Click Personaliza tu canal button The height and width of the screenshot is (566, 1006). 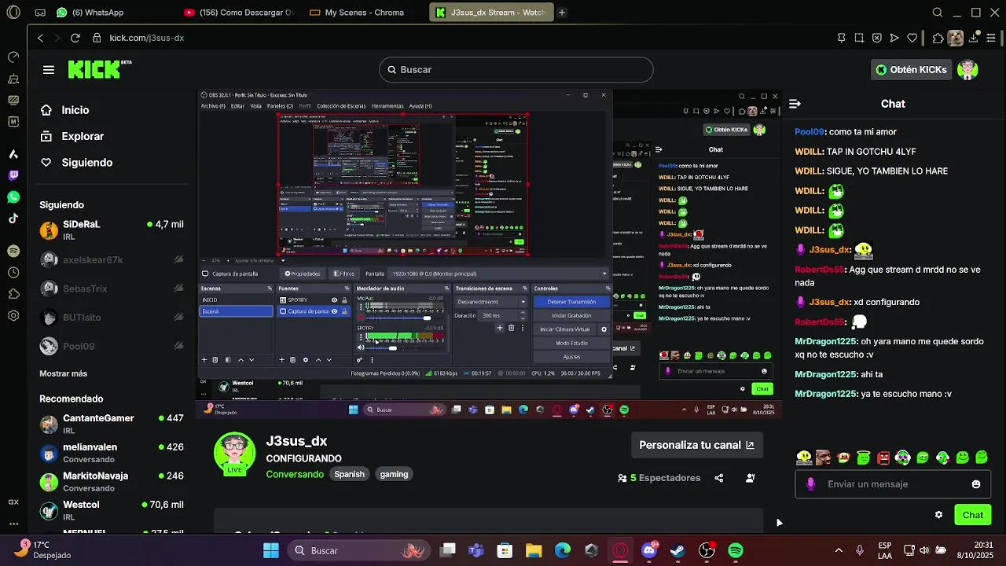(696, 445)
